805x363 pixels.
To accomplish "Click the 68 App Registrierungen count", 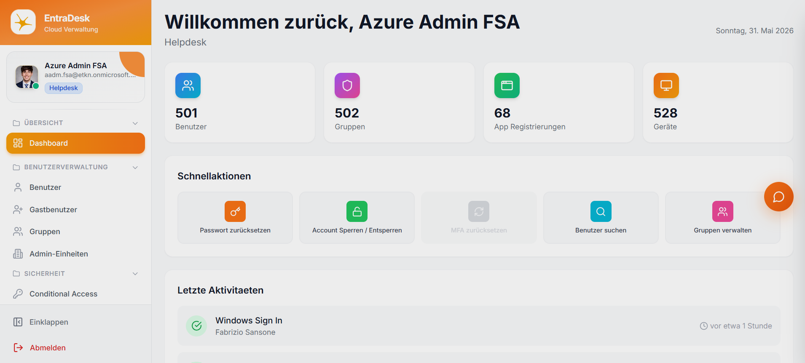I will pyautogui.click(x=502, y=113).
